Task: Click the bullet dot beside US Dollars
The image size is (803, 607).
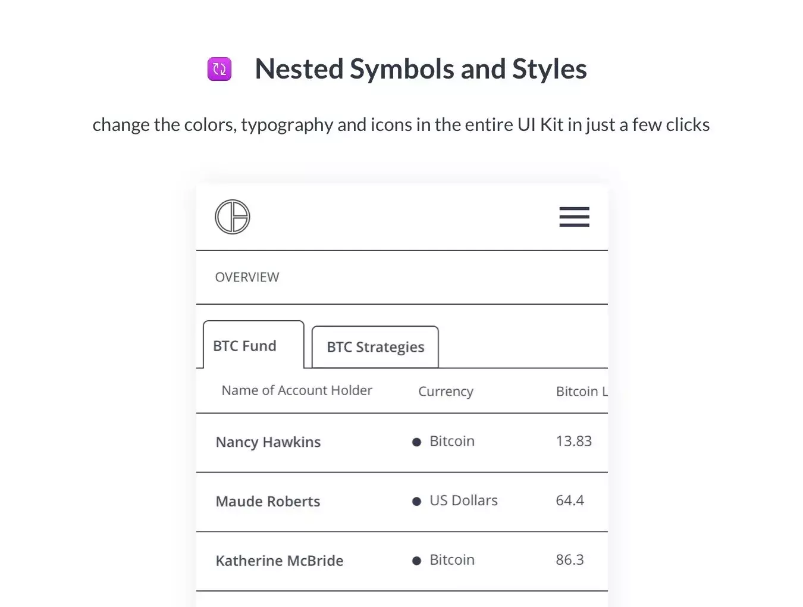Action: click(x=416, y=502)
